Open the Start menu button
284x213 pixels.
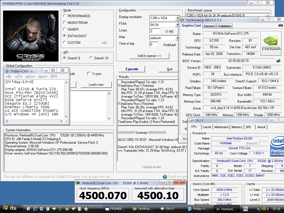pos(11,209)
